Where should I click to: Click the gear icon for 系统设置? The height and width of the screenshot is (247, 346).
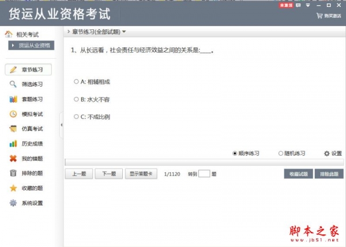[x=13, y=203]
